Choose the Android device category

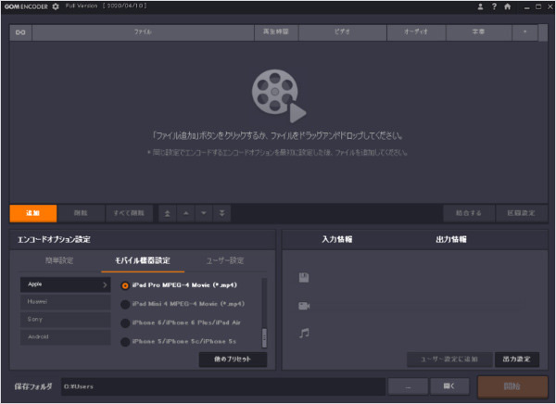tap(66, 336)
